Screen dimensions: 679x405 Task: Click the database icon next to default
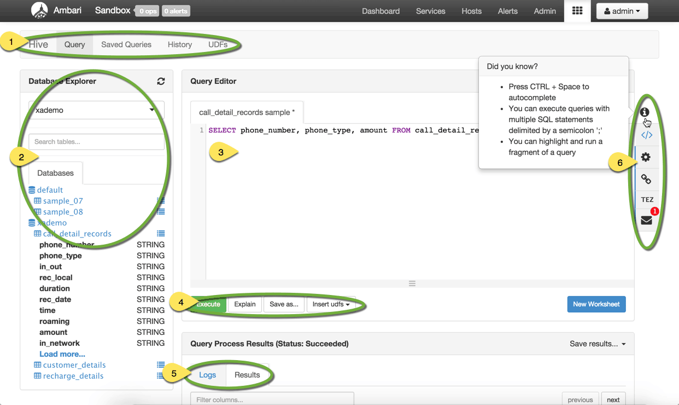(32, 190)
